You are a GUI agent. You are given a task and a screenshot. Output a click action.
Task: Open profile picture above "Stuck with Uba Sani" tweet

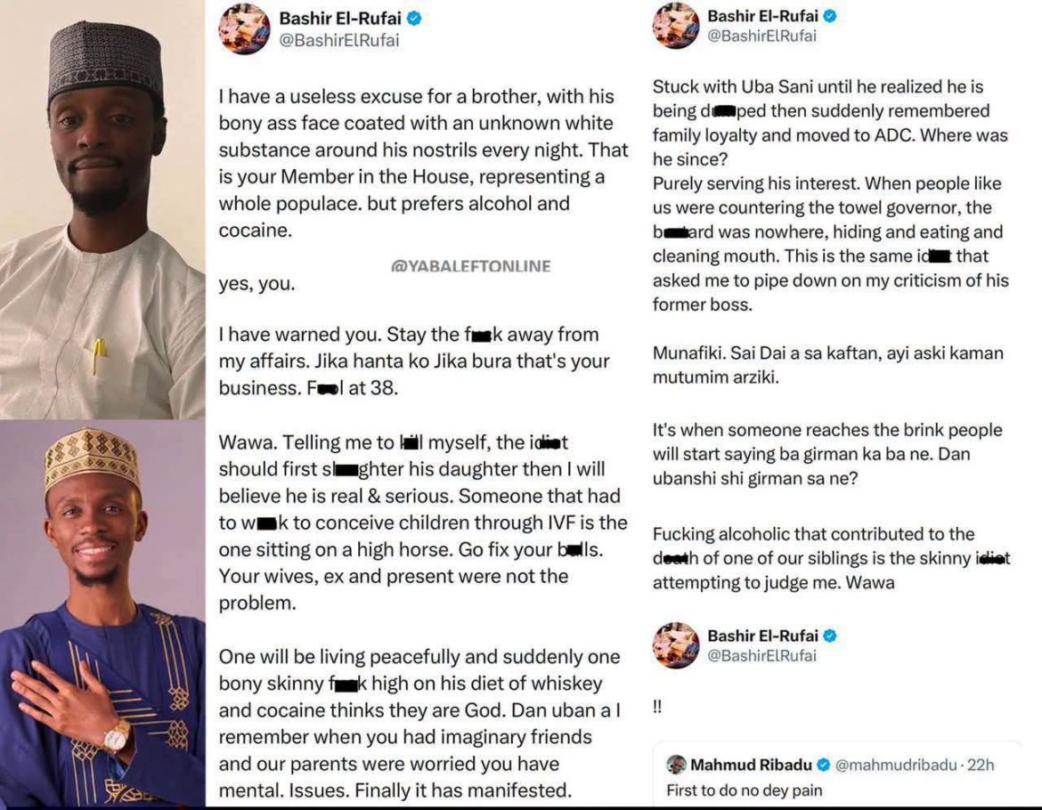pos(676,25)
